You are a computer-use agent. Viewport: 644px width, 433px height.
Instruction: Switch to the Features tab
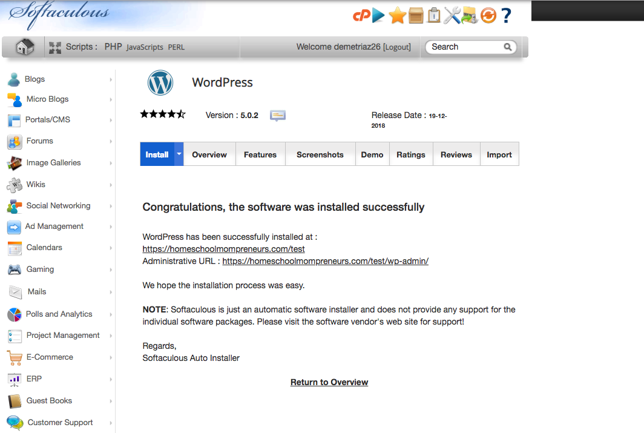click(260, 154)
